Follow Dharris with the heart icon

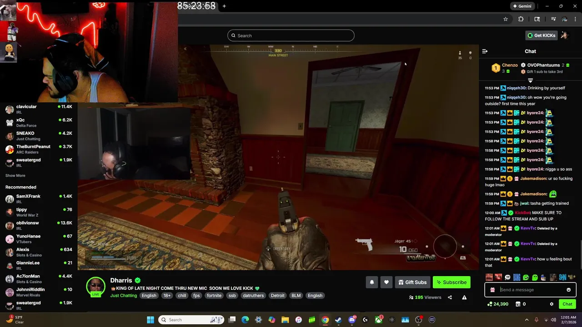tap(386, 282)
